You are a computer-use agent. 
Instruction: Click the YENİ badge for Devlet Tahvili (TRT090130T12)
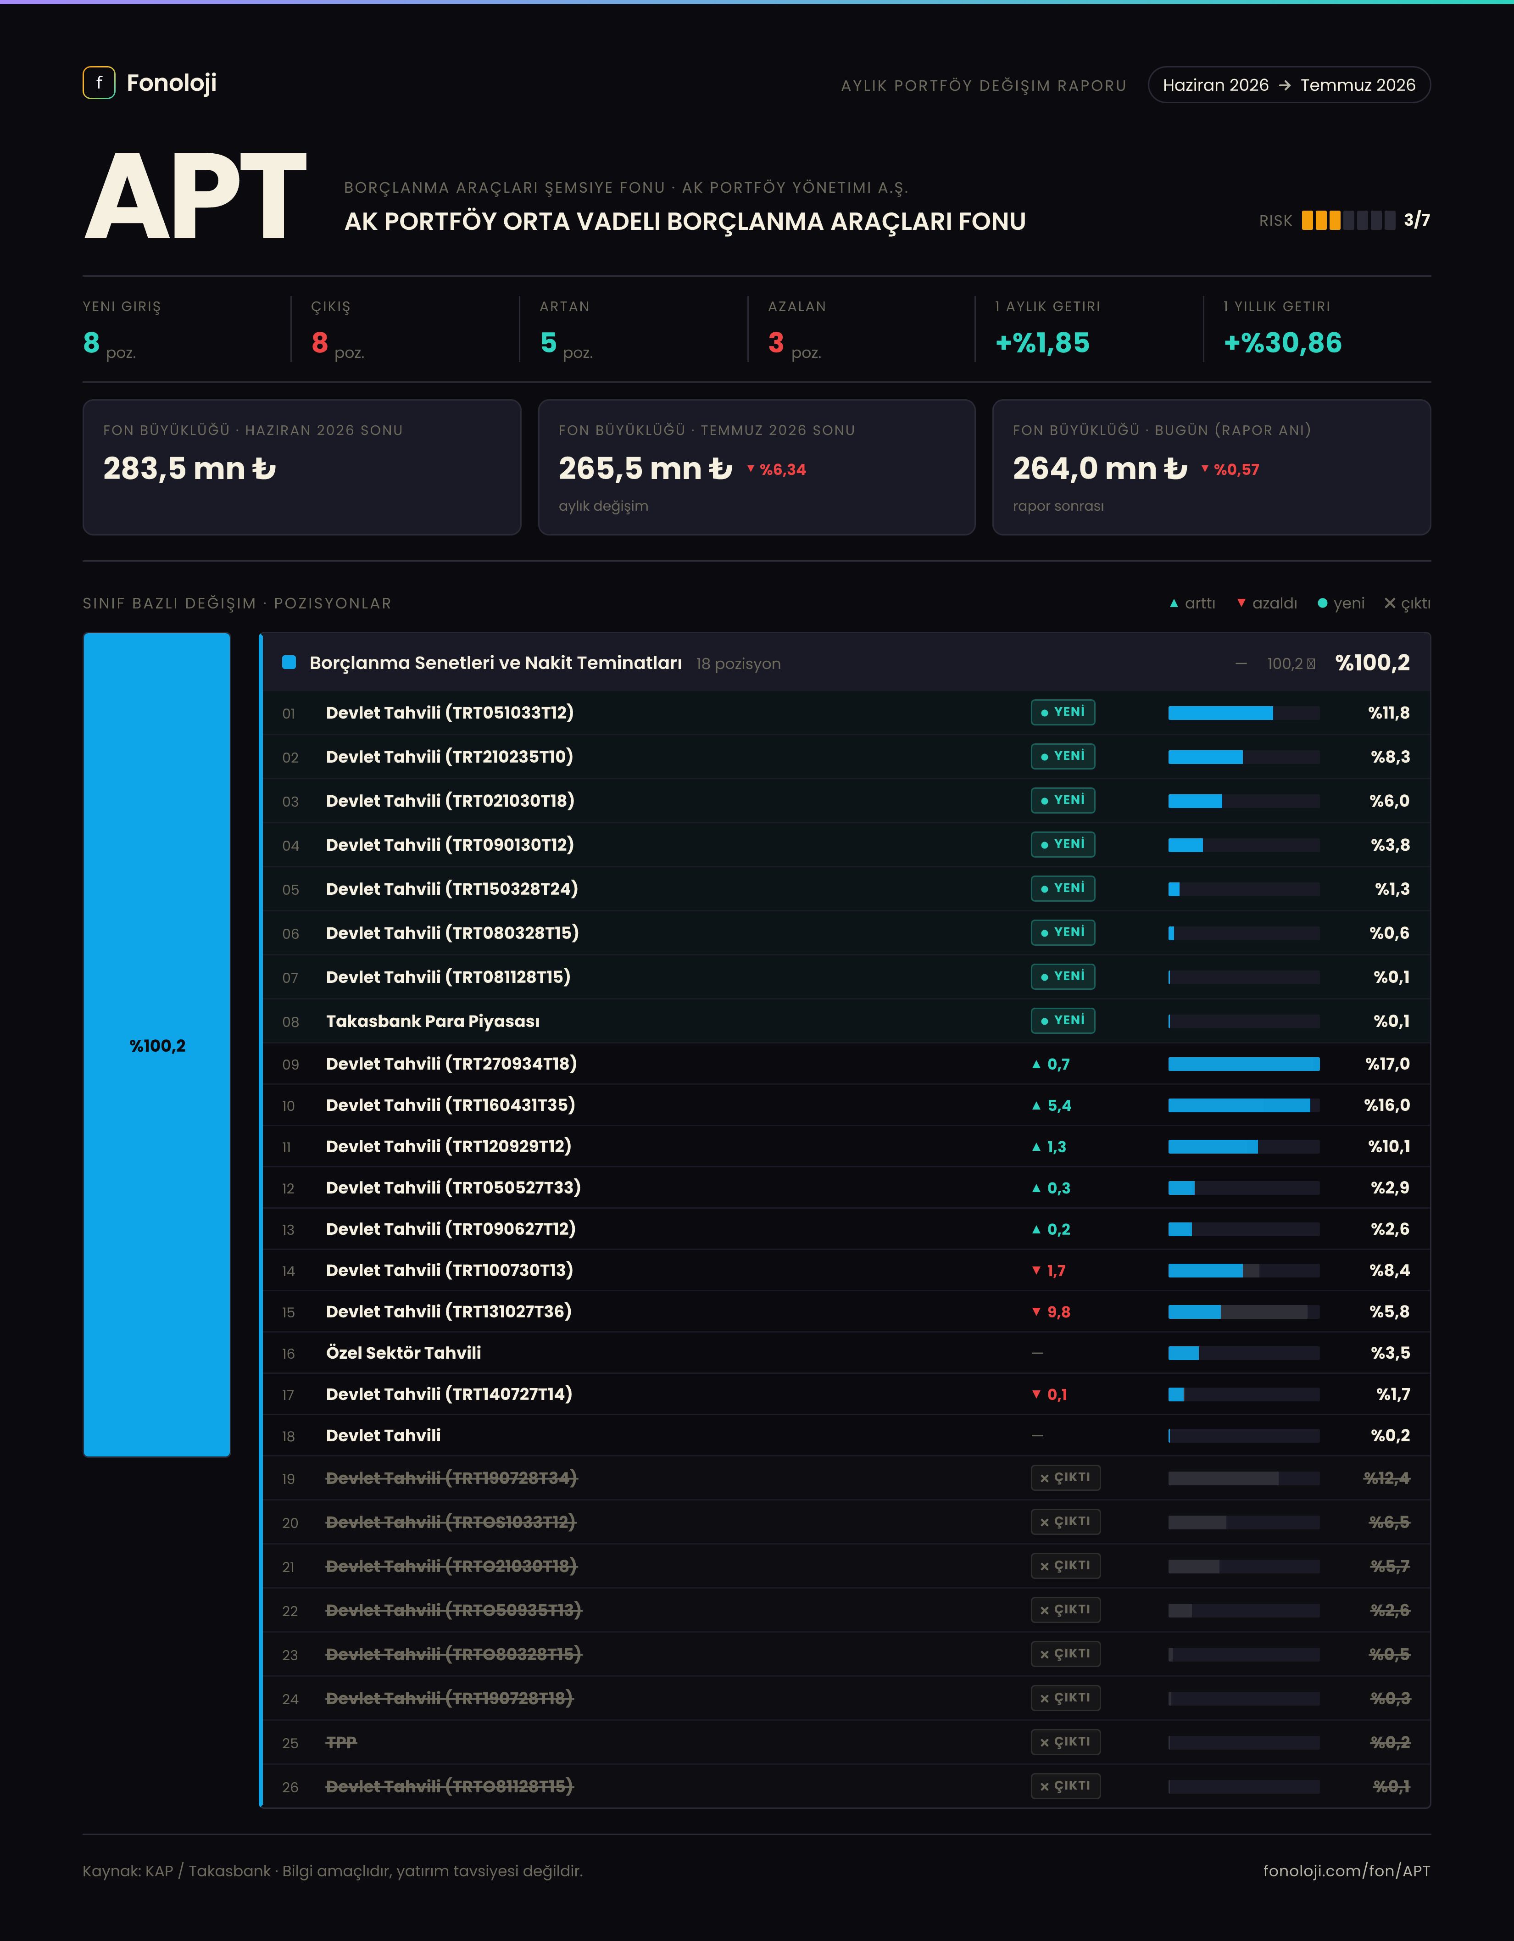[1063, 844]
